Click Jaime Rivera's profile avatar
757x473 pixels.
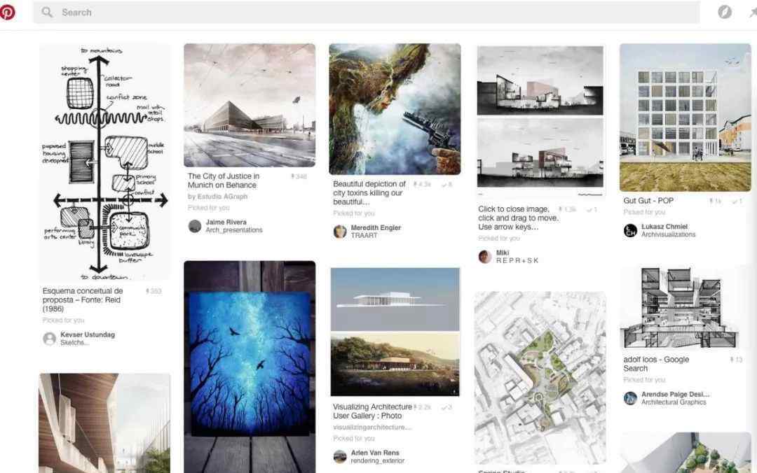pyautogui.click(x=195, y=226)
